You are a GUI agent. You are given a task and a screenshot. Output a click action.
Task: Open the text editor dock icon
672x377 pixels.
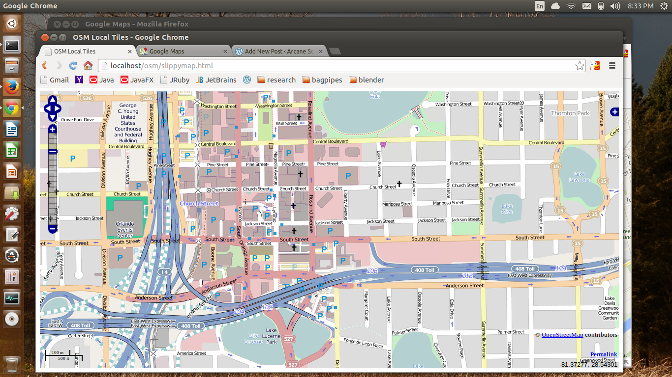tap(12, 235)
